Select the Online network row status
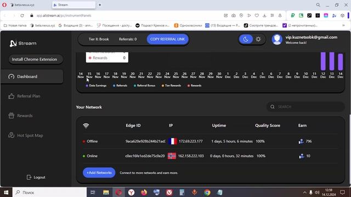 (x=90, y=156)
